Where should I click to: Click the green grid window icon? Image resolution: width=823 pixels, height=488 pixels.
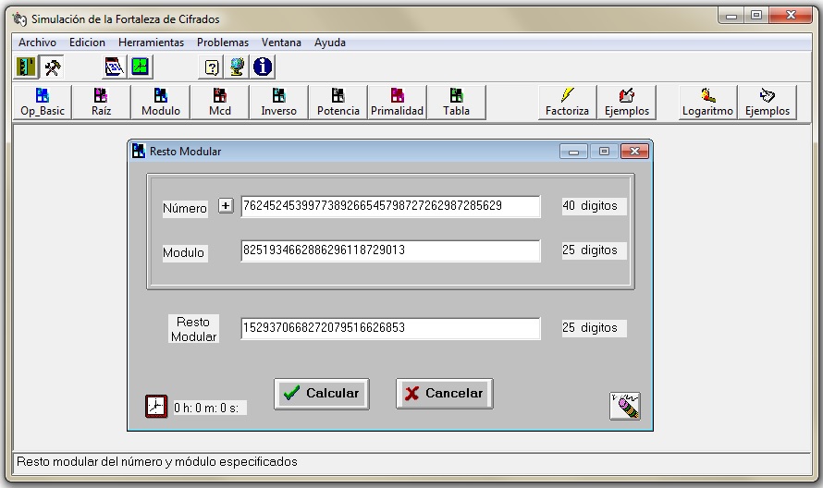click(x=140, y=67)
